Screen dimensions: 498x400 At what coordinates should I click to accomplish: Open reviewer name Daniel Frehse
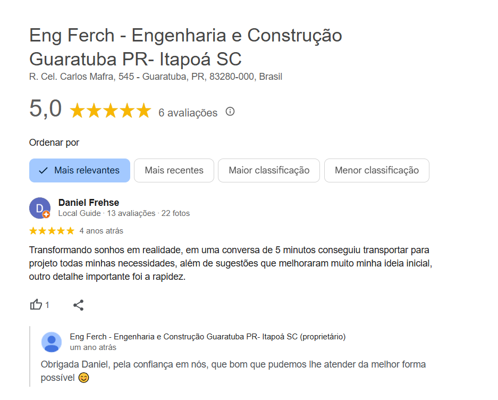(88, 203)
